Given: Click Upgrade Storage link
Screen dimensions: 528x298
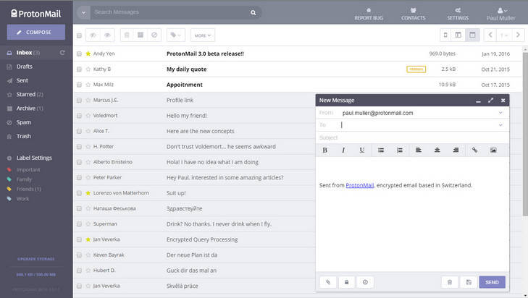Looking at the screenshot, I should (x=36, y=259).
